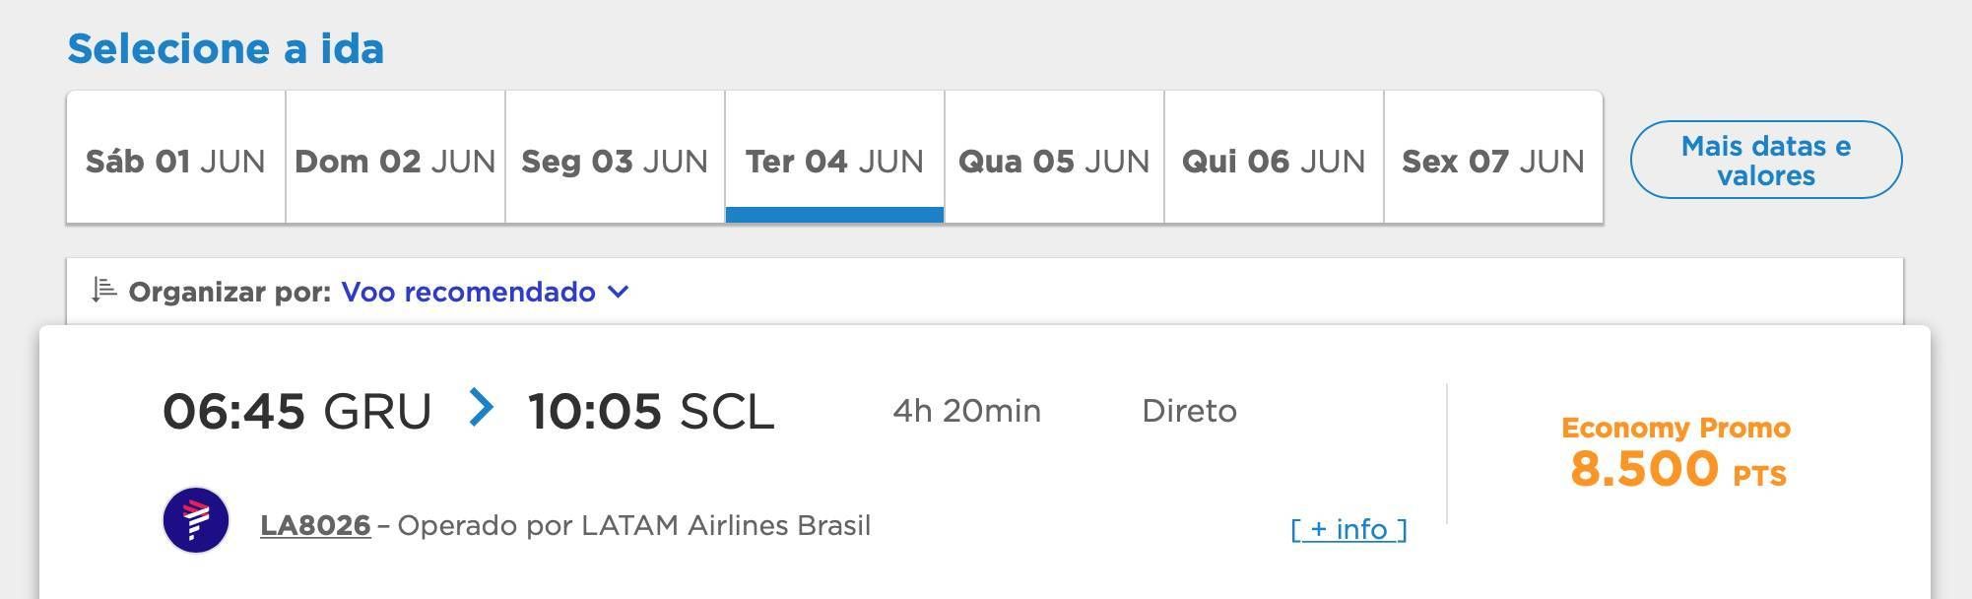Pick the Qua 05 JUN date tab
Viewport: 1972px width, 599px height.
pos(1054,161)
